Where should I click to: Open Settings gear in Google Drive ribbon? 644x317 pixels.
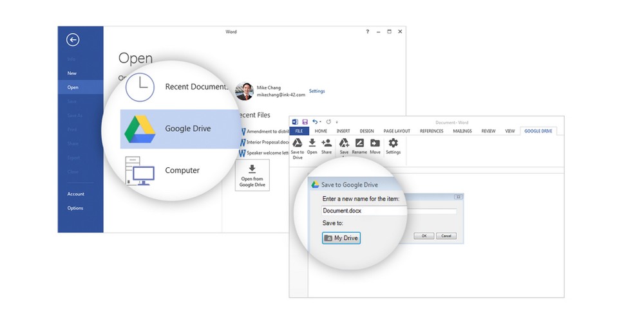coord(393,143)
